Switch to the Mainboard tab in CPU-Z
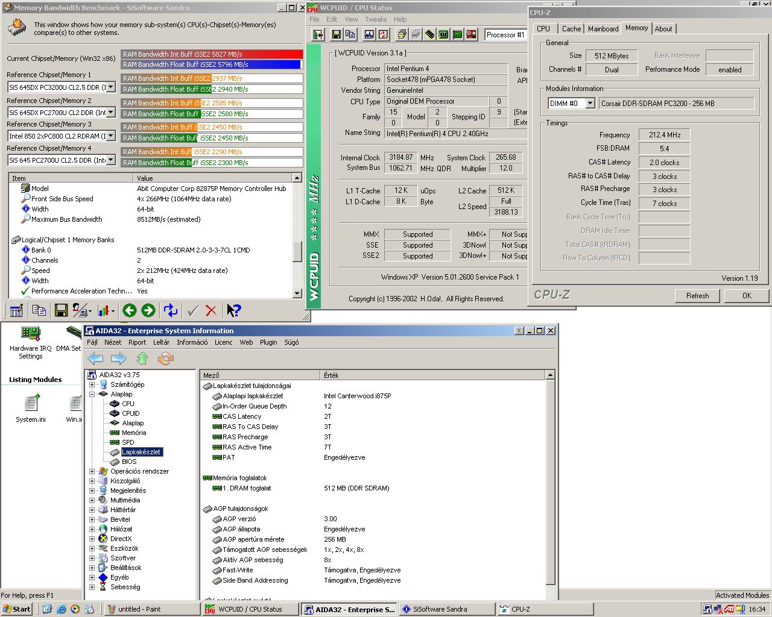Image resolution: width=772 pixels, height=617 pixels. 603,28
